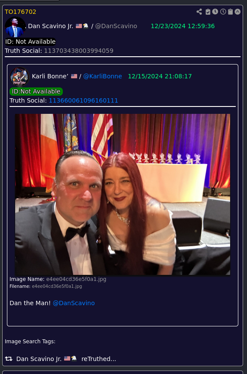Click the reTruth arrows icon at bottom
Viewport: 247px width, 374px height.
click(9, 358)
